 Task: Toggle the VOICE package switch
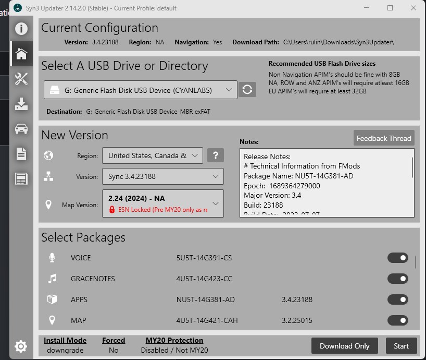click(397, 258)
